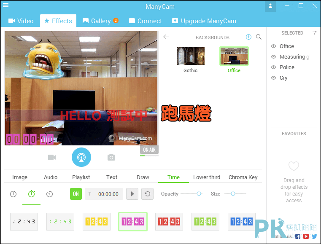The image size is (321, 244).
Task: Toggle visibility of Office effect
Action: (x=273, y=46)
